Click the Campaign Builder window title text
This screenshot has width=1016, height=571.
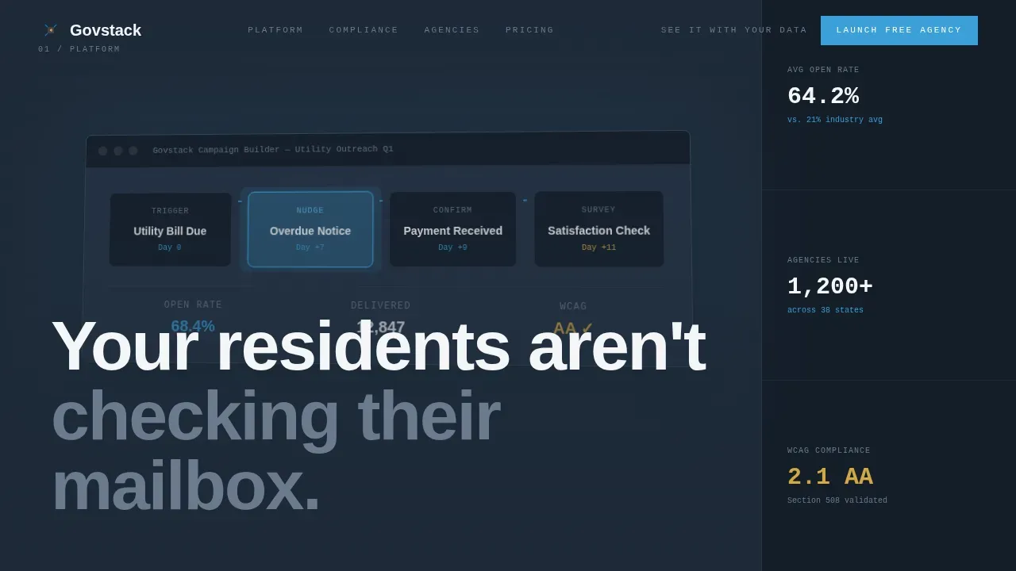point(273,149)
